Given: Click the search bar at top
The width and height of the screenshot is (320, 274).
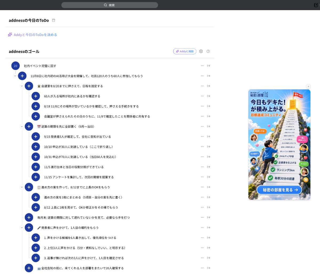Looking at the screenshot, I should [110, 5].
